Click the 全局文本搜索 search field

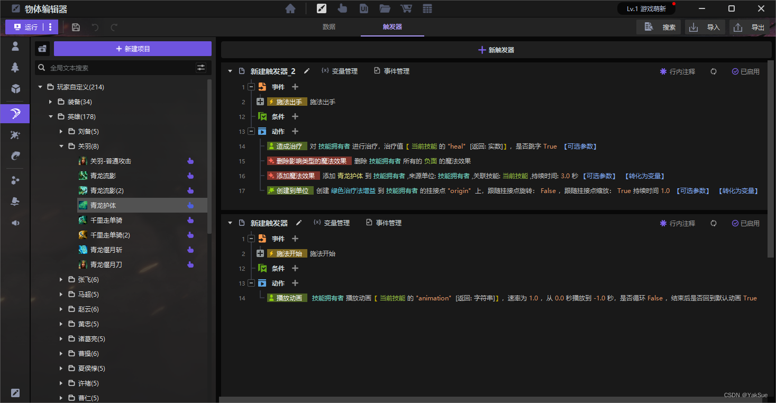pos(122,68)
